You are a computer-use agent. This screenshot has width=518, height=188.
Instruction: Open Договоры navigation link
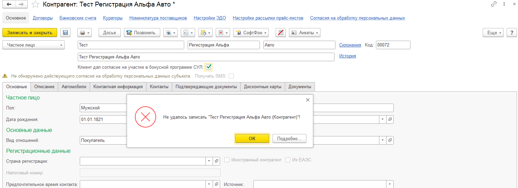point(43,18)
